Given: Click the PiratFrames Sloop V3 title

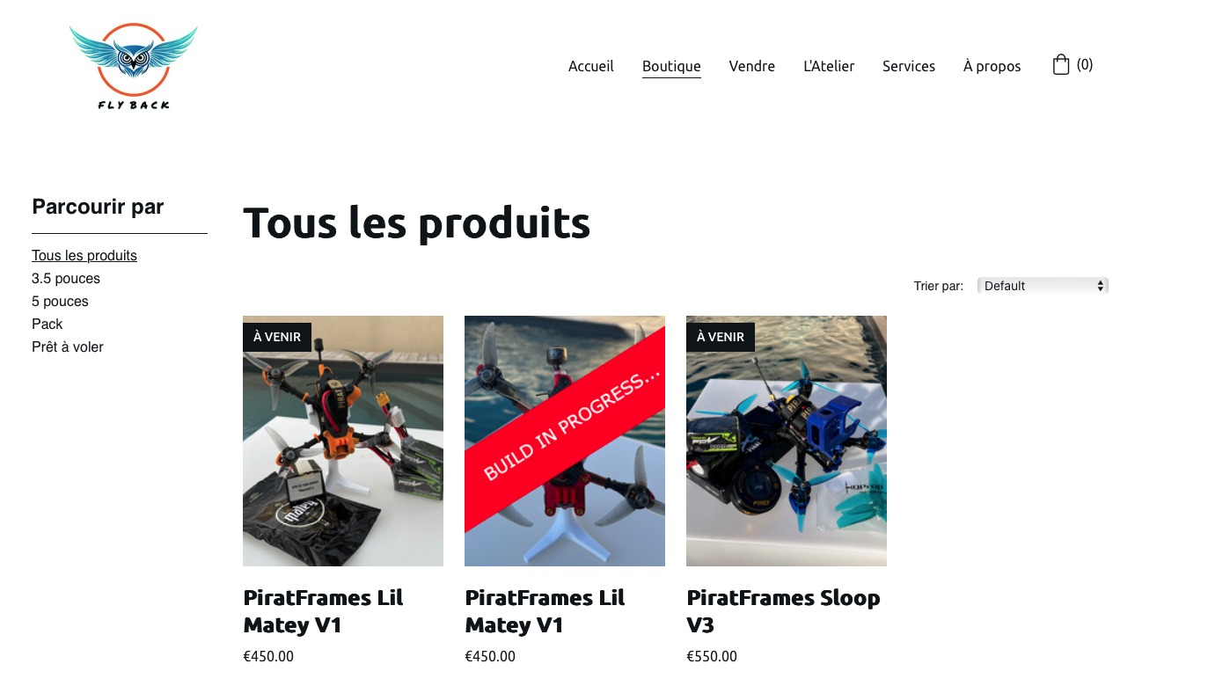Looking at the screenshot, I should click(783, 611).
